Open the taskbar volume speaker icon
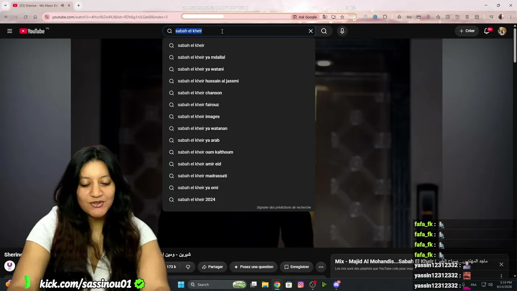Image resolution: width=517 pixels, height=291 pixels. (490, 285)
